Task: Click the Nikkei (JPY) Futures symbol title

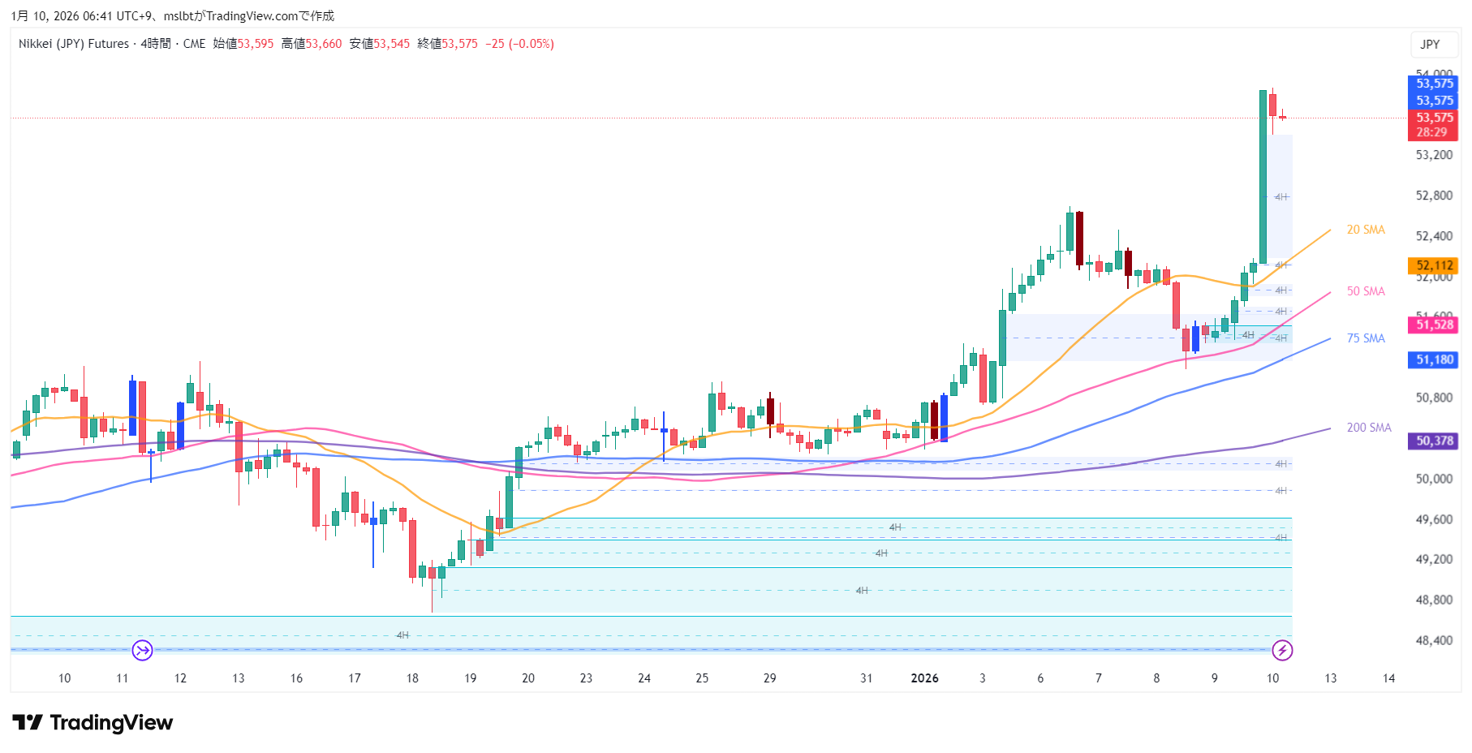Action: [x=74, y=44]
